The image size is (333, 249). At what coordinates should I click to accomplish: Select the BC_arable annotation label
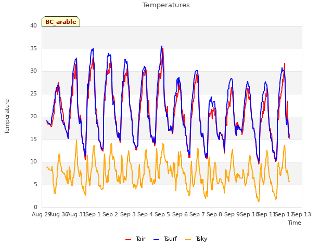(x=61, y=22)
